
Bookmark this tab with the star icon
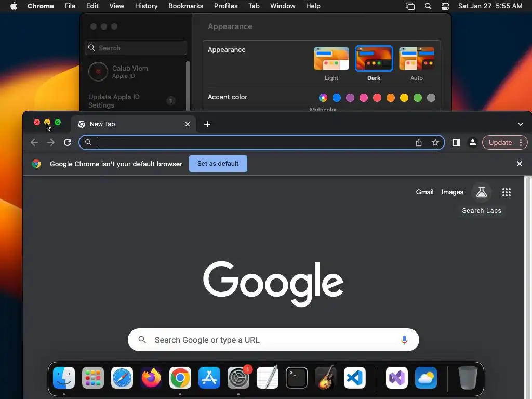click(435, 142)
